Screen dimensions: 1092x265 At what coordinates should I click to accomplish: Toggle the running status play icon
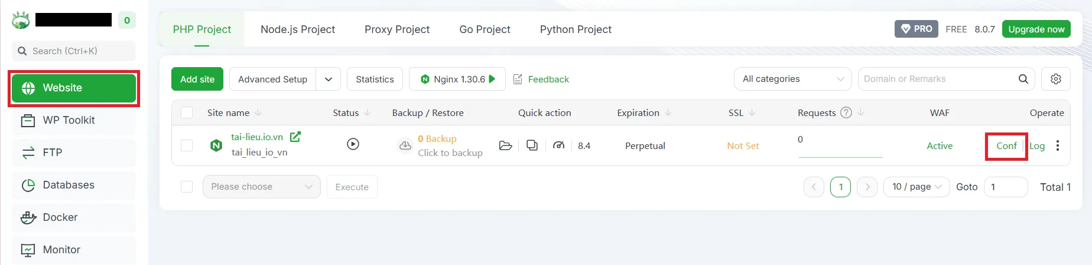(353, 144)
